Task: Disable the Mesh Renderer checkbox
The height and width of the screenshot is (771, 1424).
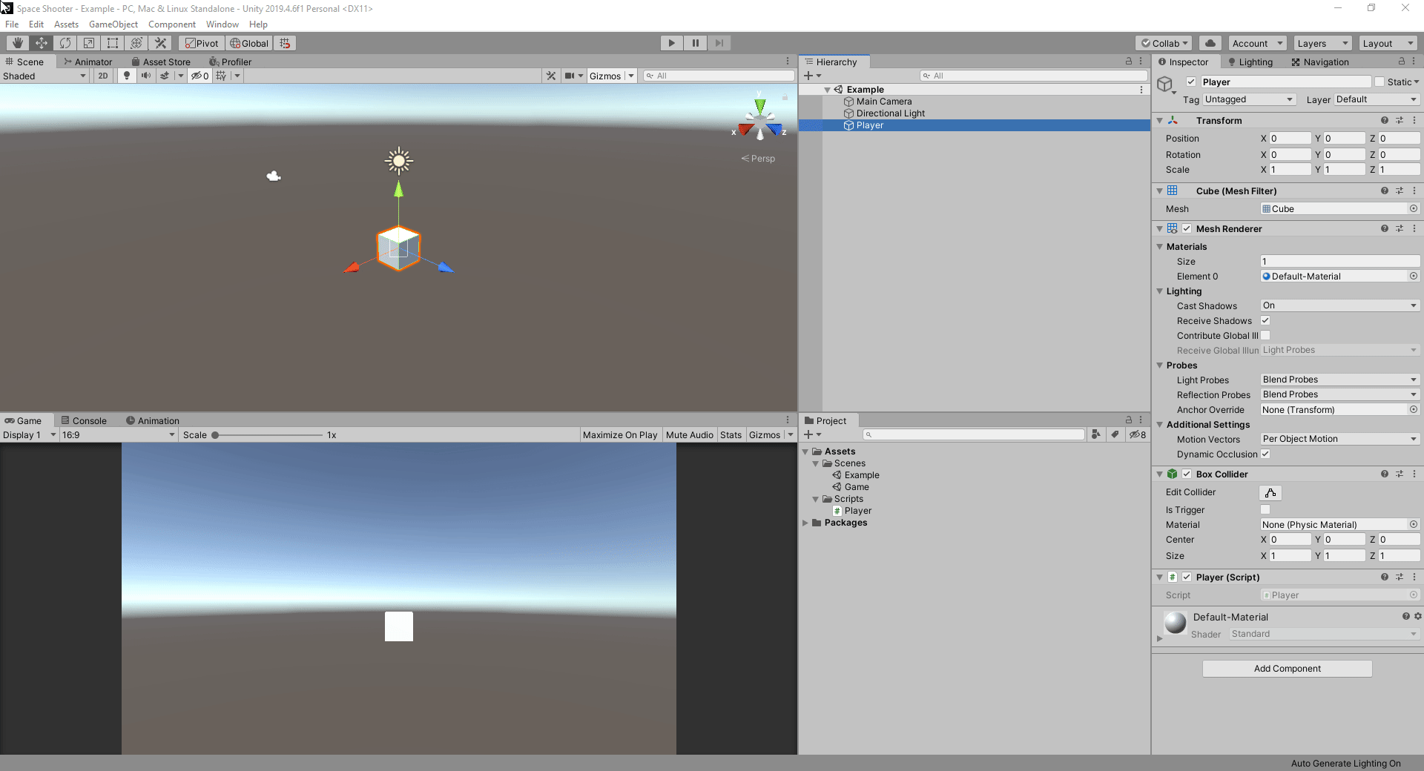Action: (1187, 228)
